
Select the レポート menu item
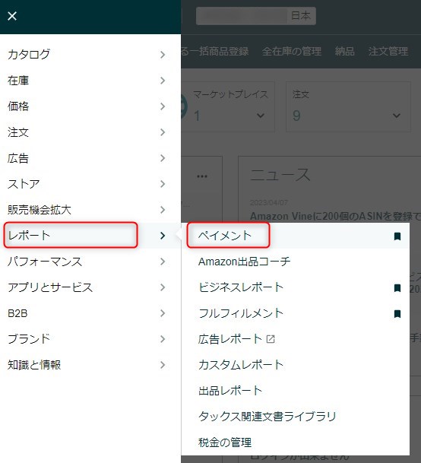click(x=29, y=236)
